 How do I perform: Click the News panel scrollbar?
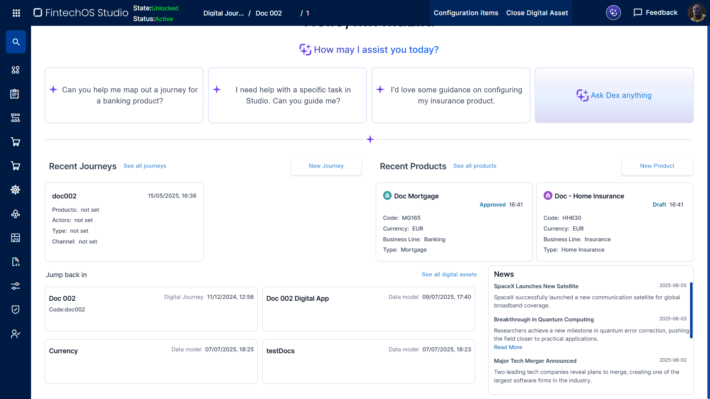point(691,310)
